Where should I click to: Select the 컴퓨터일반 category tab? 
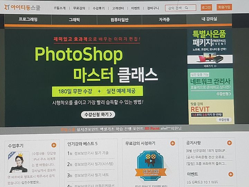[119, 20]
